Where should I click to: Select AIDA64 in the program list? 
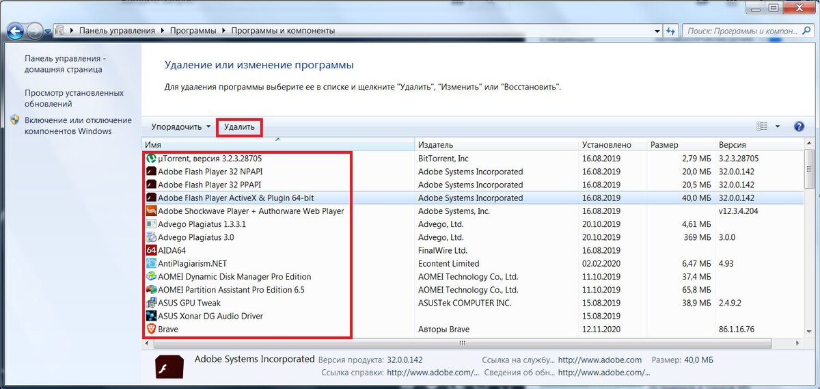coord(172,250)
